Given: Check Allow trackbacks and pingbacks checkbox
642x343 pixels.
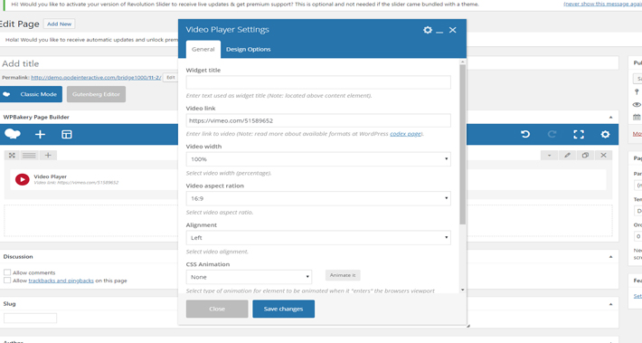Looking at the screenshot, I should (7, 281).
